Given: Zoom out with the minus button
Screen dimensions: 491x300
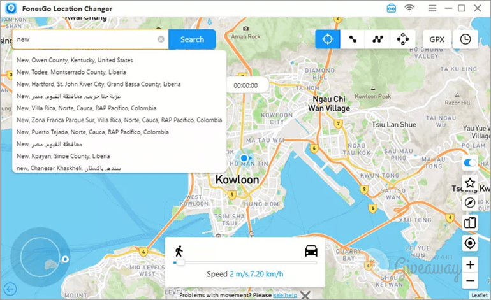Looking at the screenshot, I should 470,280.
